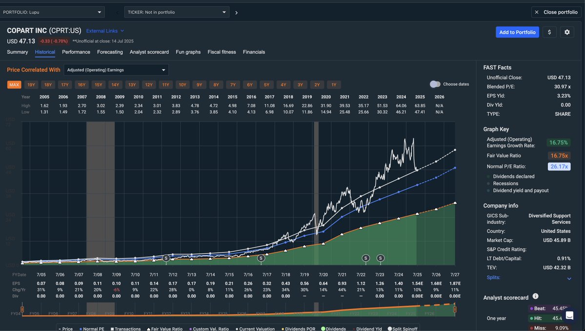Toggle Dividends POR legend item

click(298, 329)
